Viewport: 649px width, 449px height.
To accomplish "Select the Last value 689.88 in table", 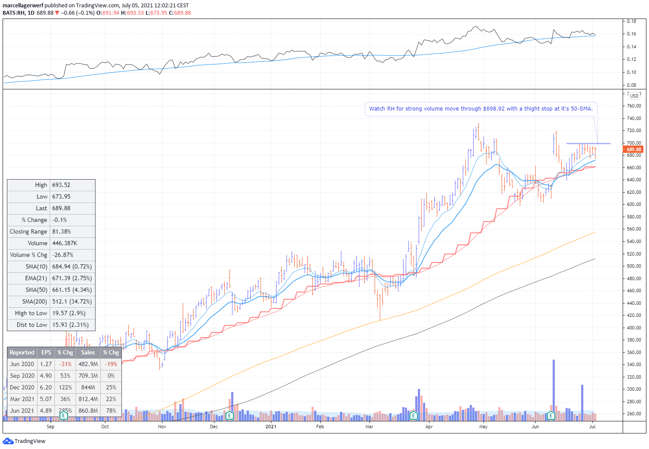I will coord(61,208).
